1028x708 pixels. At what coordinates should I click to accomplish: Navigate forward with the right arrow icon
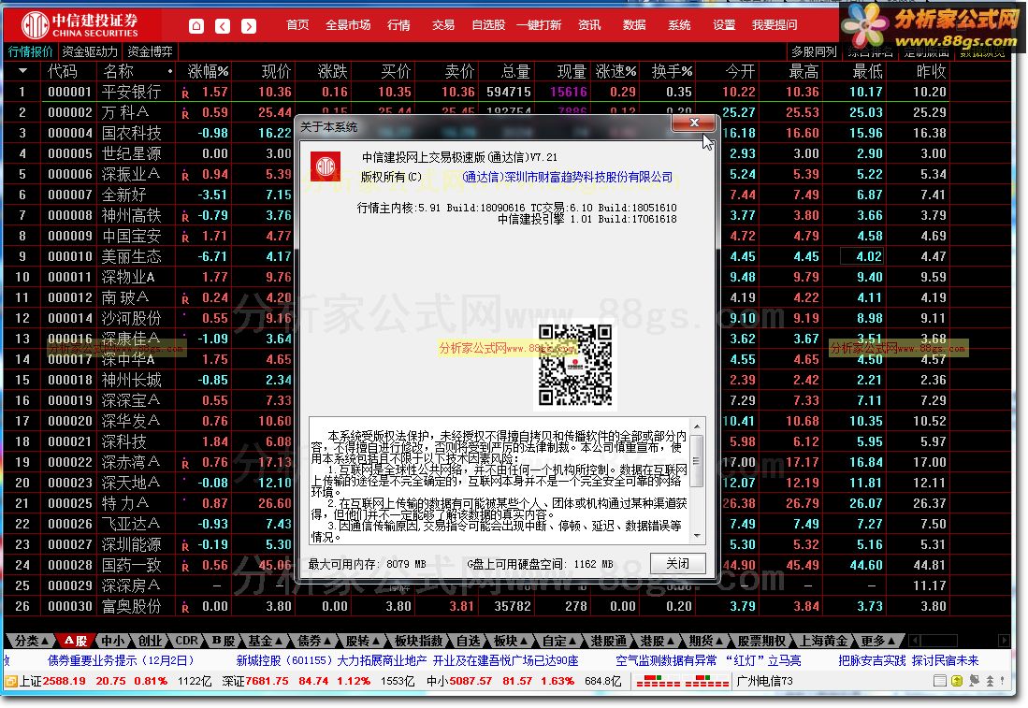(249, 25)
